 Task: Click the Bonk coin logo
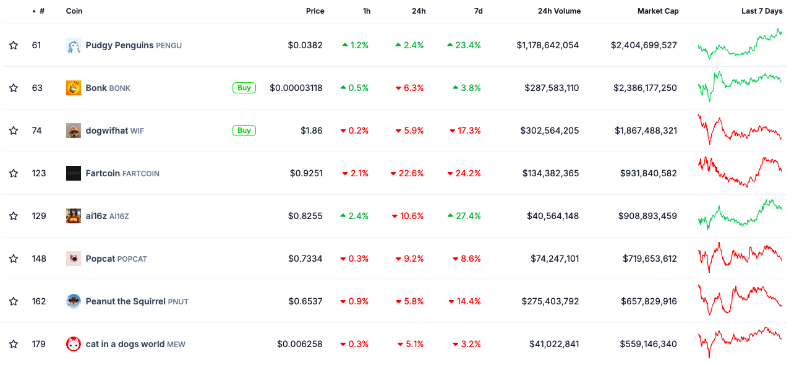73,87
